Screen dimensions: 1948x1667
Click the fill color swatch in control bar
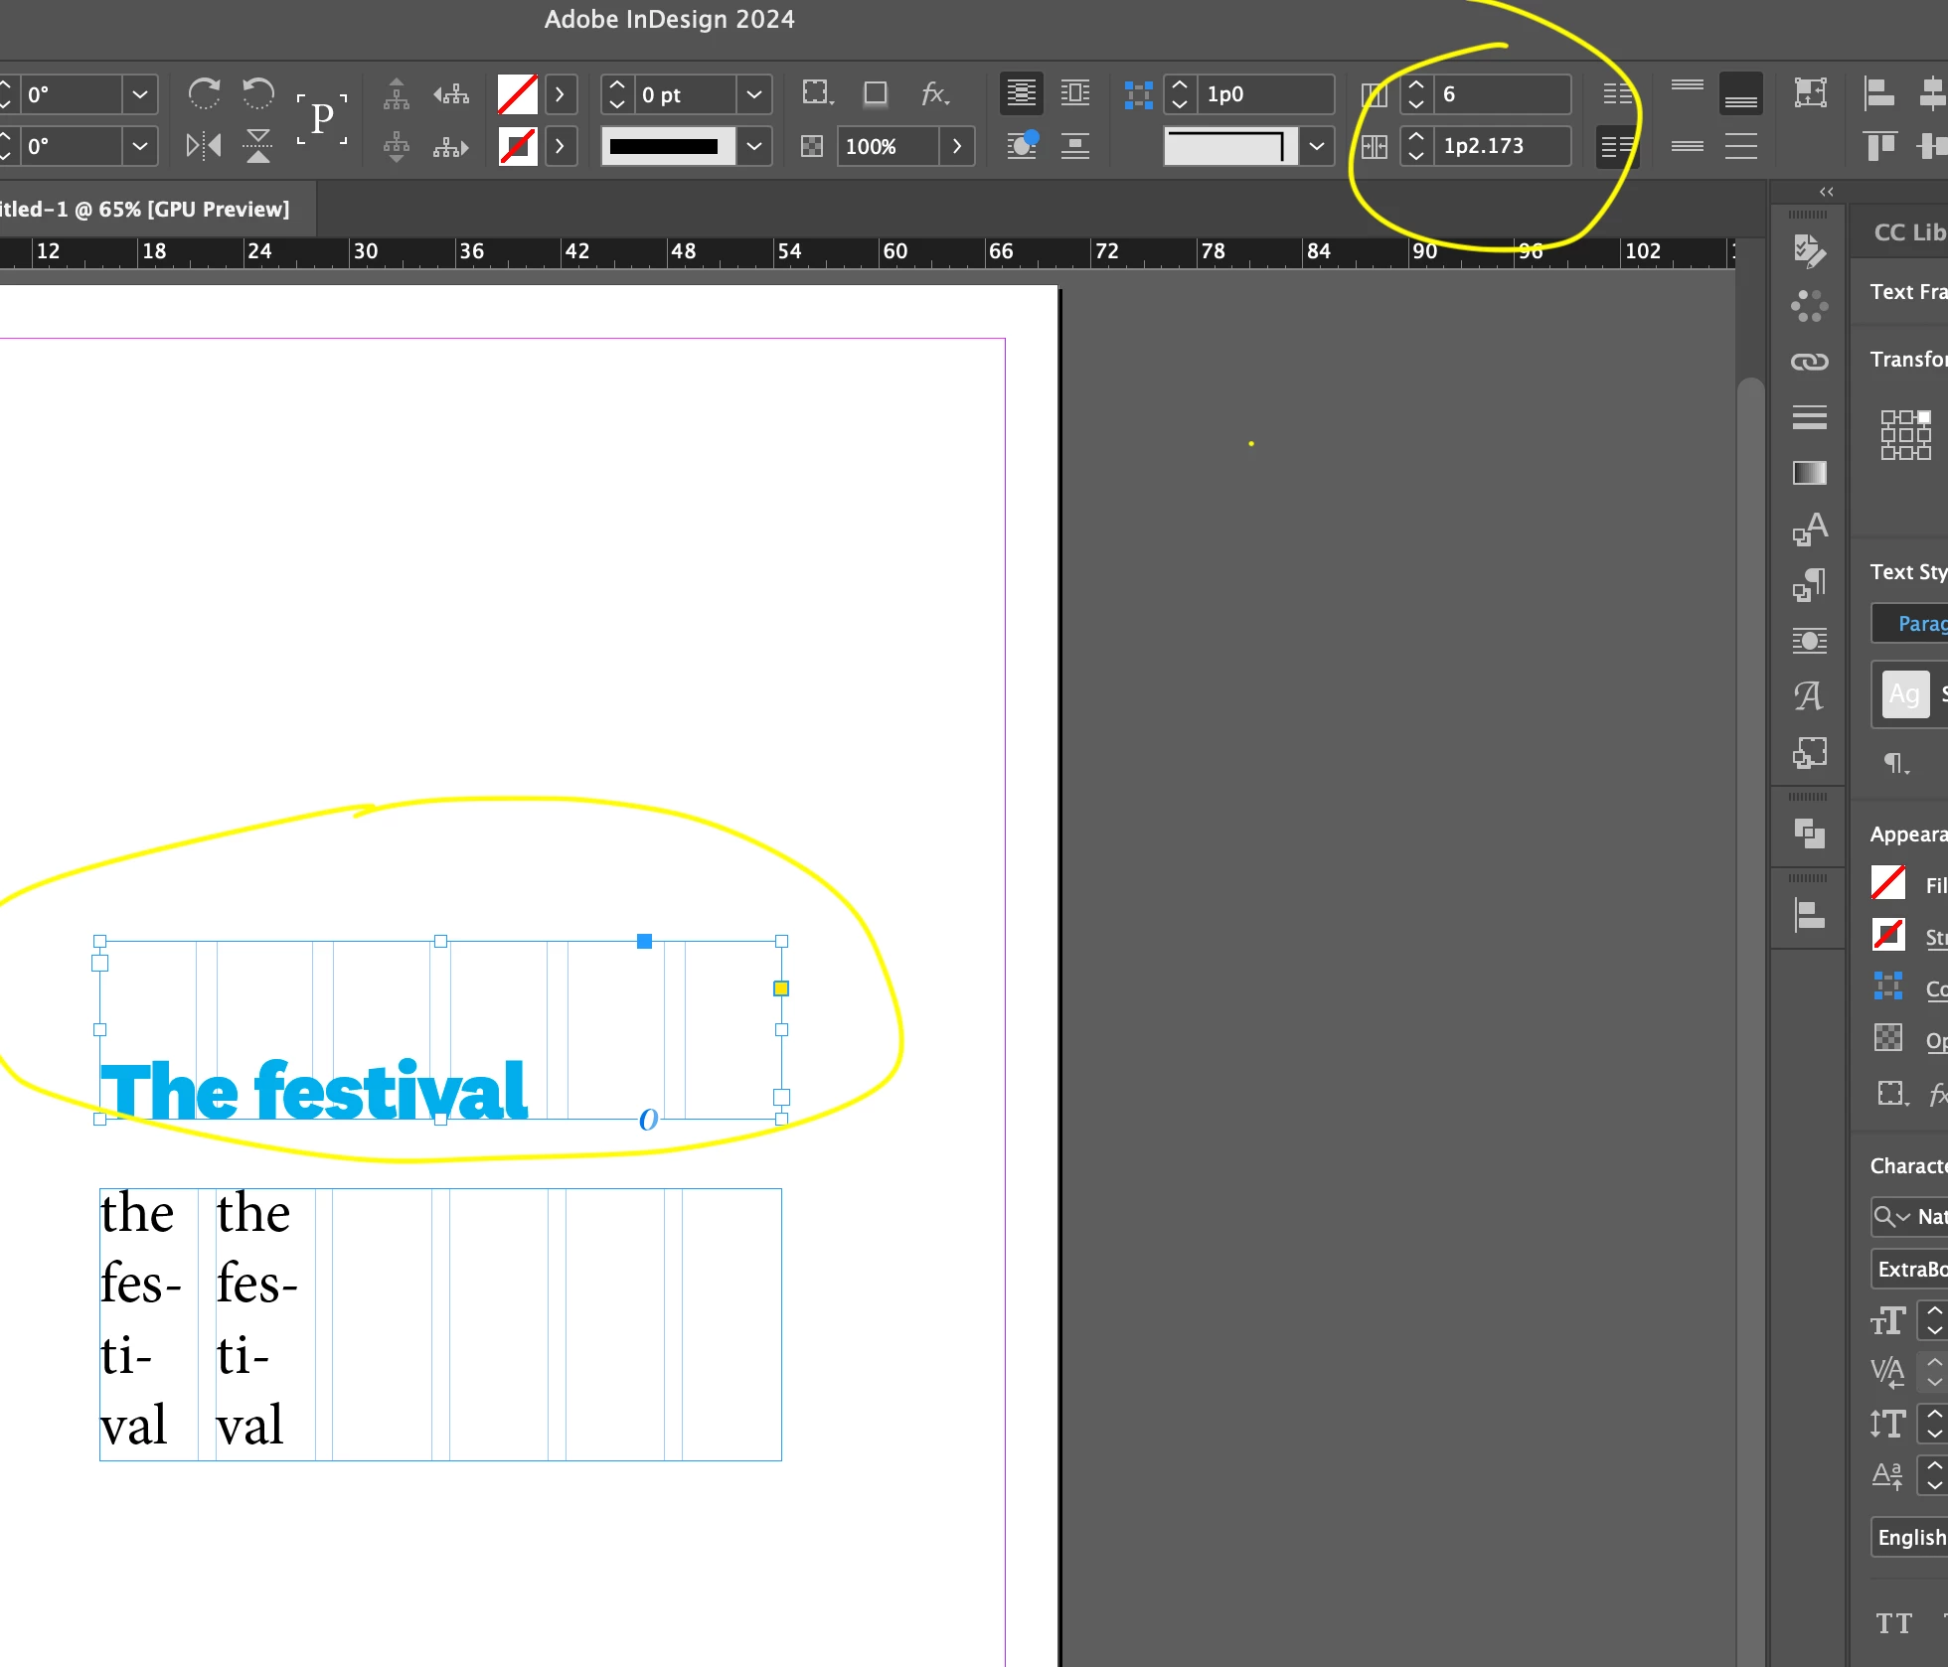coord(517,94)
